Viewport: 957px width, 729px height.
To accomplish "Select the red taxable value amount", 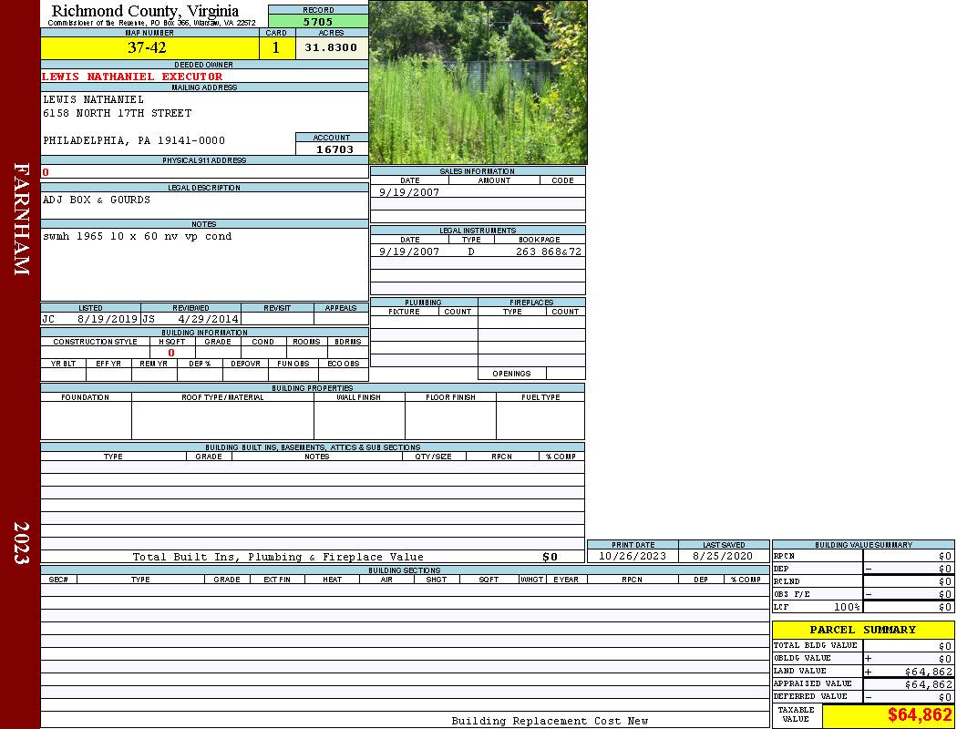I will pos(919,715).
